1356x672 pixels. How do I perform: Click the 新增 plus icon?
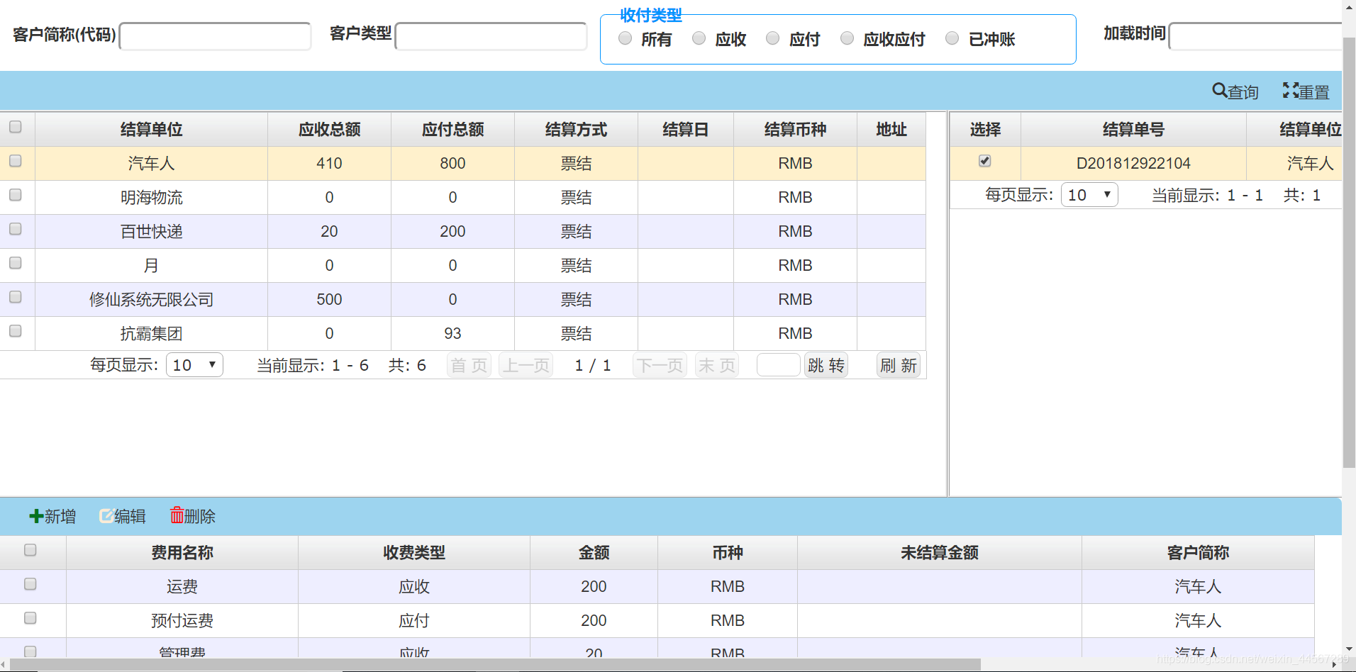point(35,516)
